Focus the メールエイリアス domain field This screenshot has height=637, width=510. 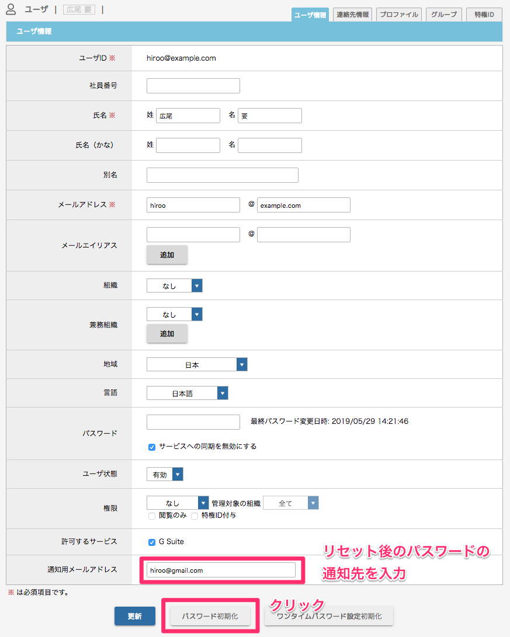[304, 235]
